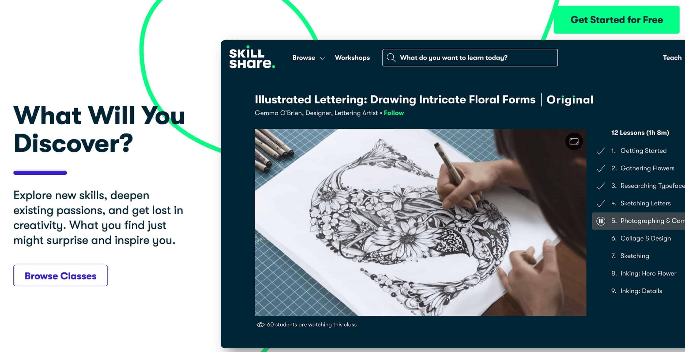Image resolution: width=685 pixels, height=352 pixels.
Task: Click checkmark beside Researching Typeface lesson
Action: click(601, 186)
